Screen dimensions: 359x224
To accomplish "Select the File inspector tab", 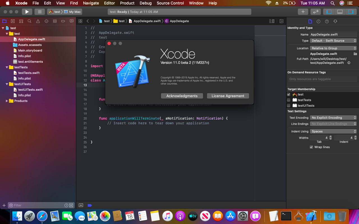I will pos(310,21).
